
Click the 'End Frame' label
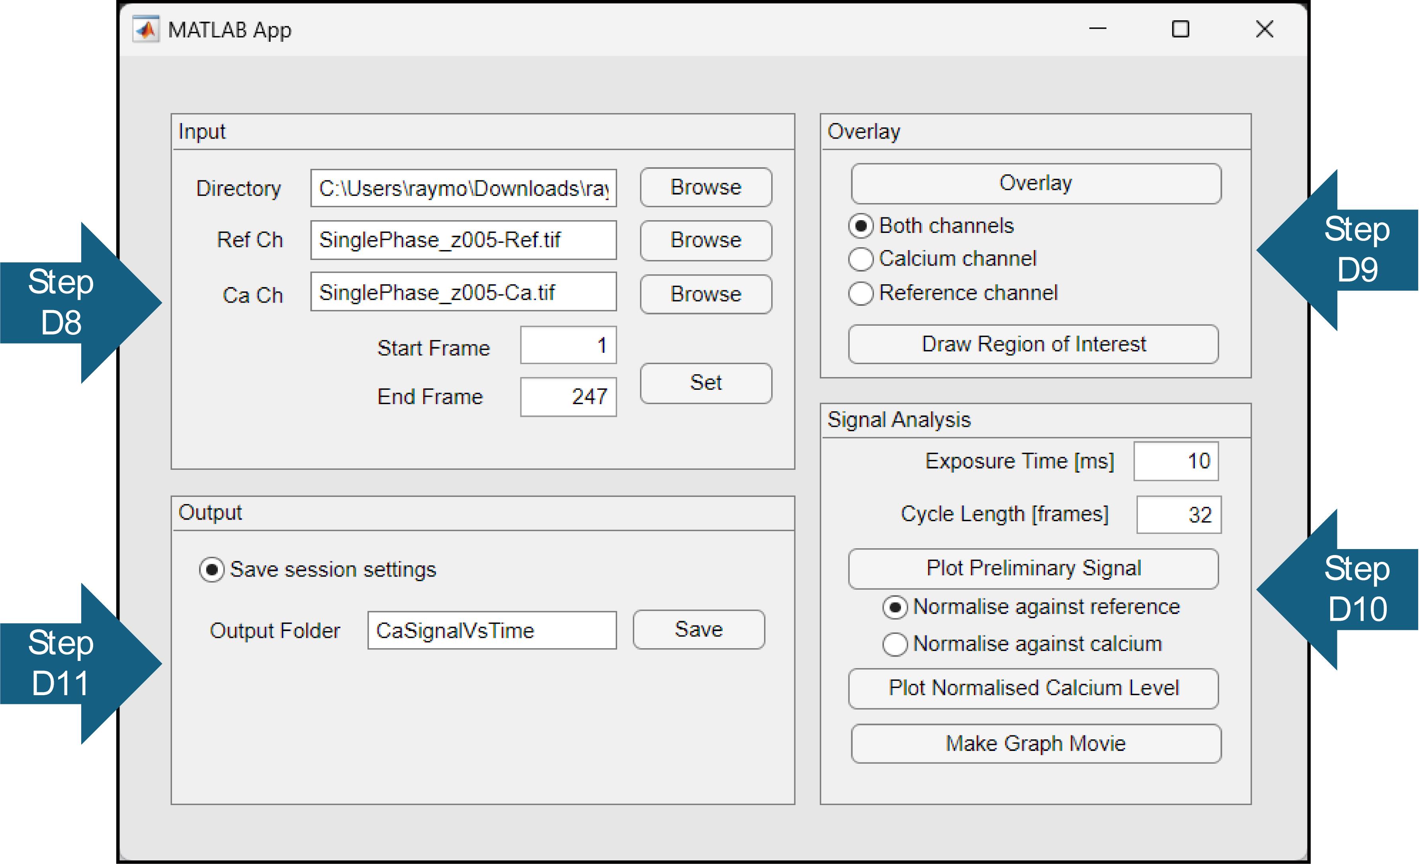[430, 397]
